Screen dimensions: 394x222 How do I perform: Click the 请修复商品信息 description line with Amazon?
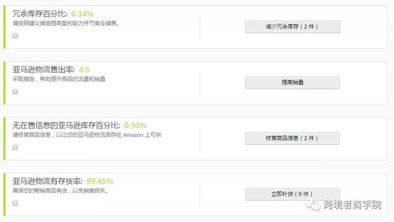coord(87,135)
